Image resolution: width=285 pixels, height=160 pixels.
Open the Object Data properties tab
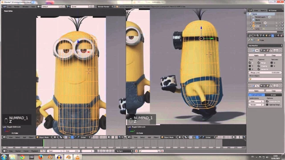pos(276,36)
